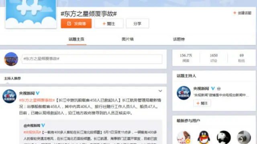257x144 pixels.
Task: Select the 话题主页 tab
Action: [76, 39]
